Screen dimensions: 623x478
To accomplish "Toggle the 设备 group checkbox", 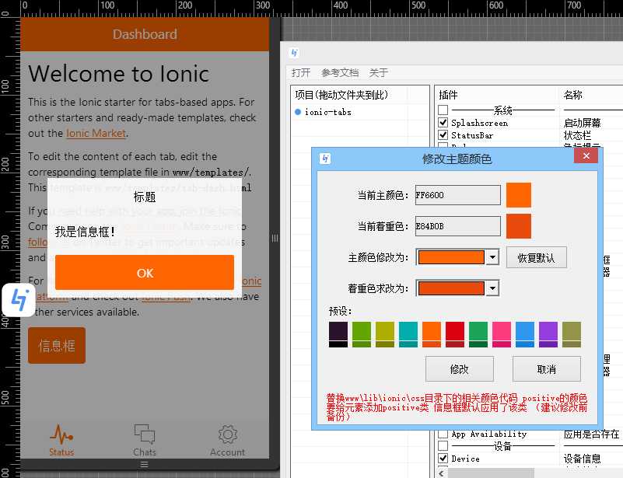I will click(443, 446).
